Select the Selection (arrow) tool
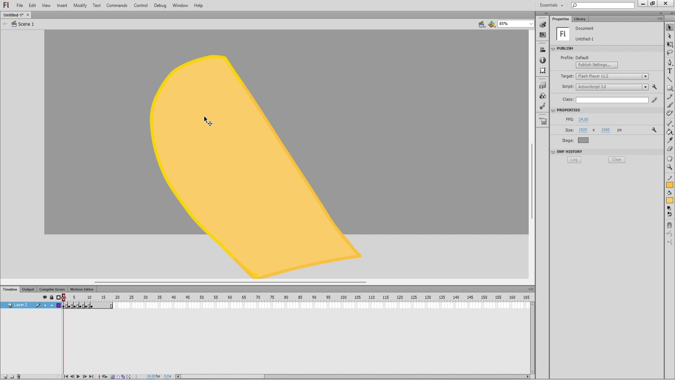675x380 pixels. pos(669,27)
